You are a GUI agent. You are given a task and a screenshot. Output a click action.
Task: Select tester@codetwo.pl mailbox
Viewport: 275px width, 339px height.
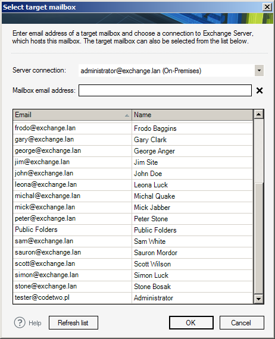coord(42,297)
